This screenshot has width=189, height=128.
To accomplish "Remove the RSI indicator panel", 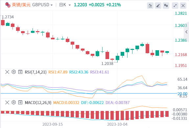I will click(x=7, y=72).
